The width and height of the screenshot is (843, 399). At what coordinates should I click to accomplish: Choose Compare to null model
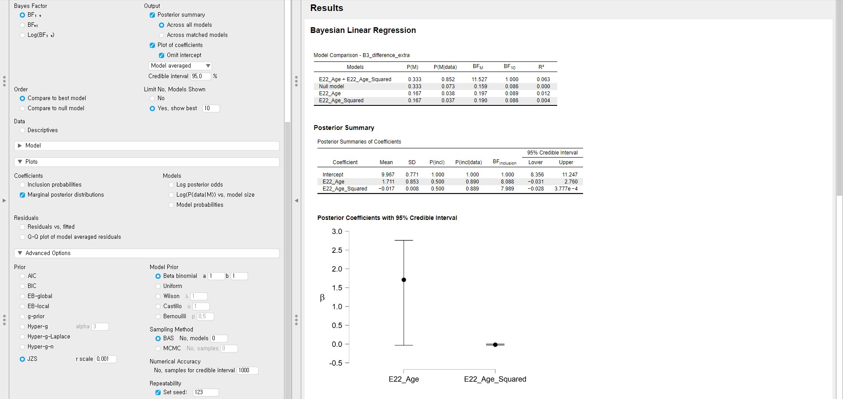point(22,108)
